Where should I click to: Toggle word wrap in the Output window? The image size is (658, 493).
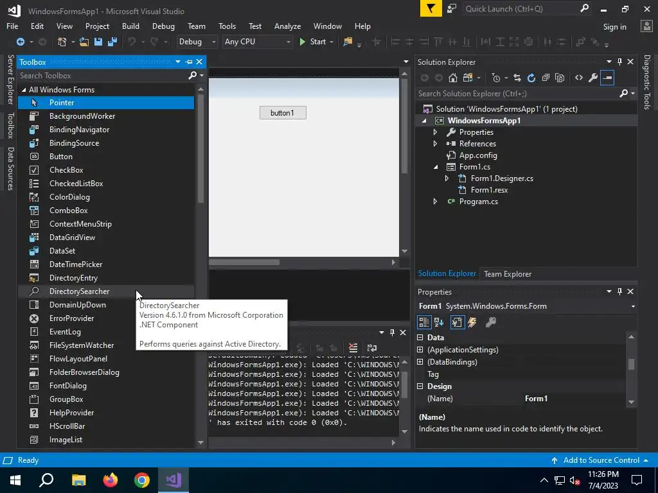[372, 347]
